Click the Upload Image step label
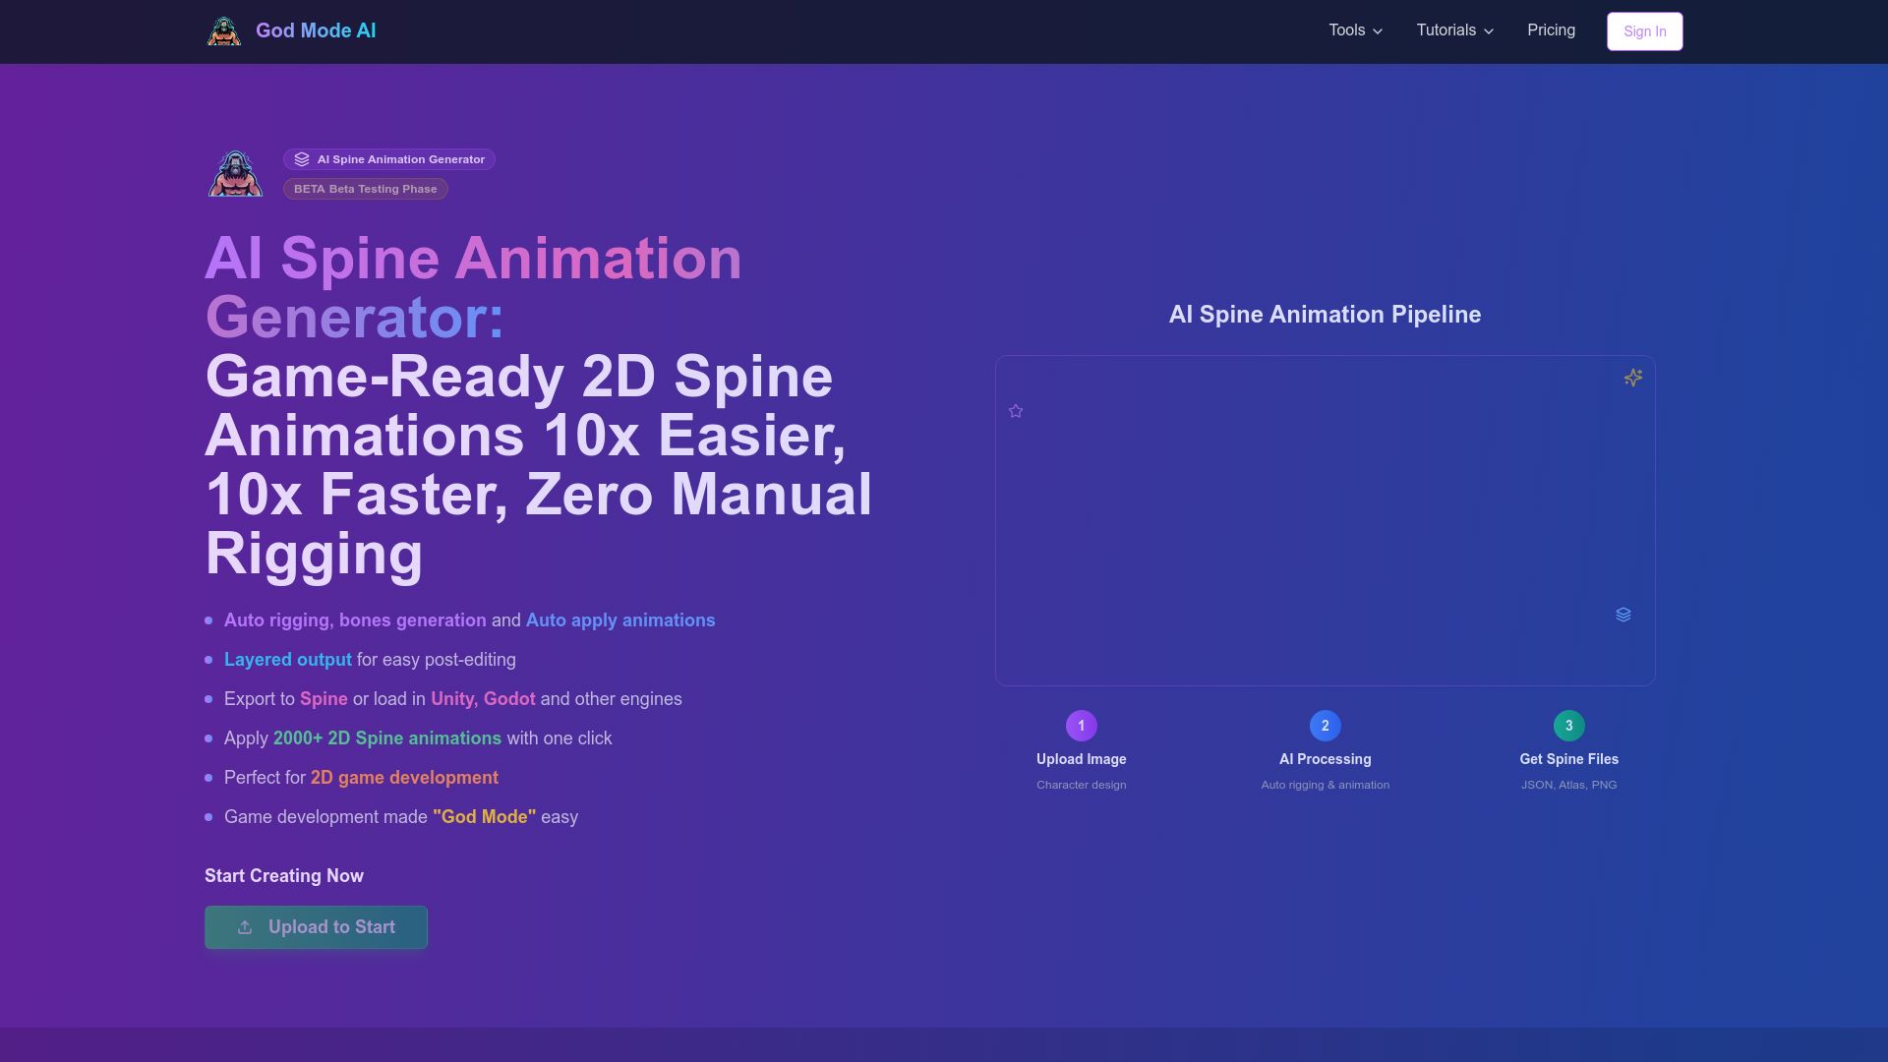 (1082, 759)
